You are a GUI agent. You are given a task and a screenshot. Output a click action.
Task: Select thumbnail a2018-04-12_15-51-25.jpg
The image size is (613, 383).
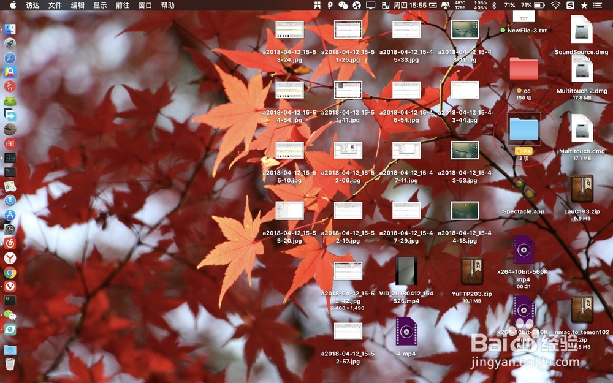(x=348, y=29)
